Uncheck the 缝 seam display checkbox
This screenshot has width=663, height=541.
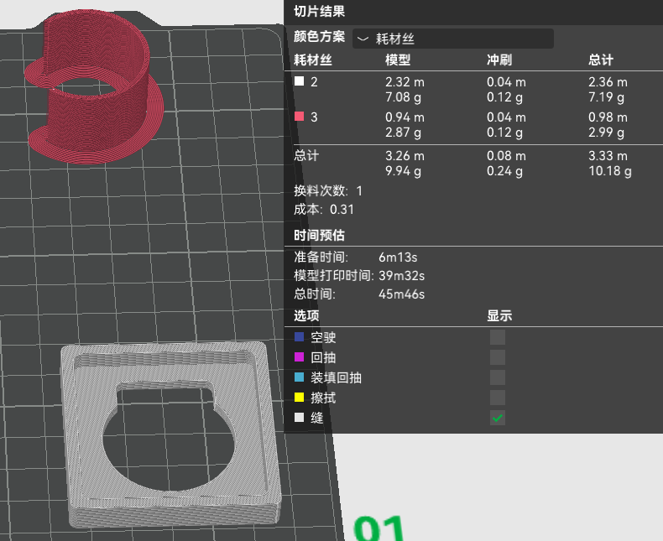pos(497,418)
